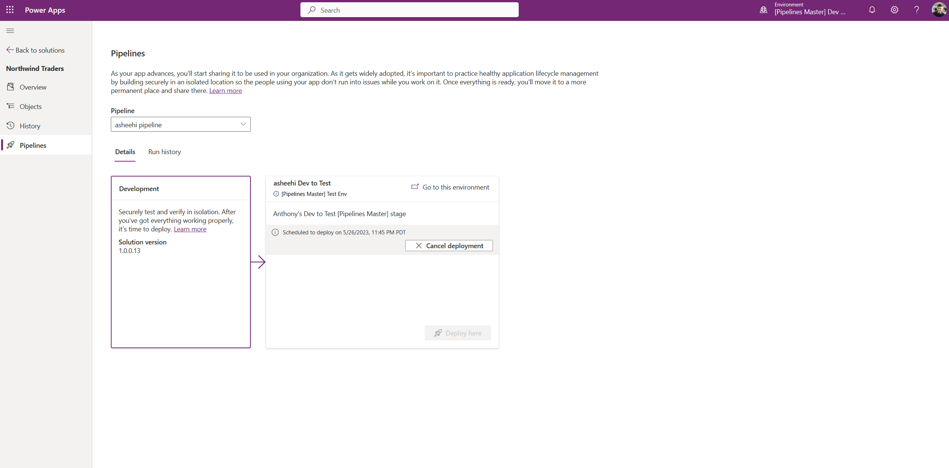Click Cancel deployment button
This screenshot has height=468, width=949.
click(449, 245)
